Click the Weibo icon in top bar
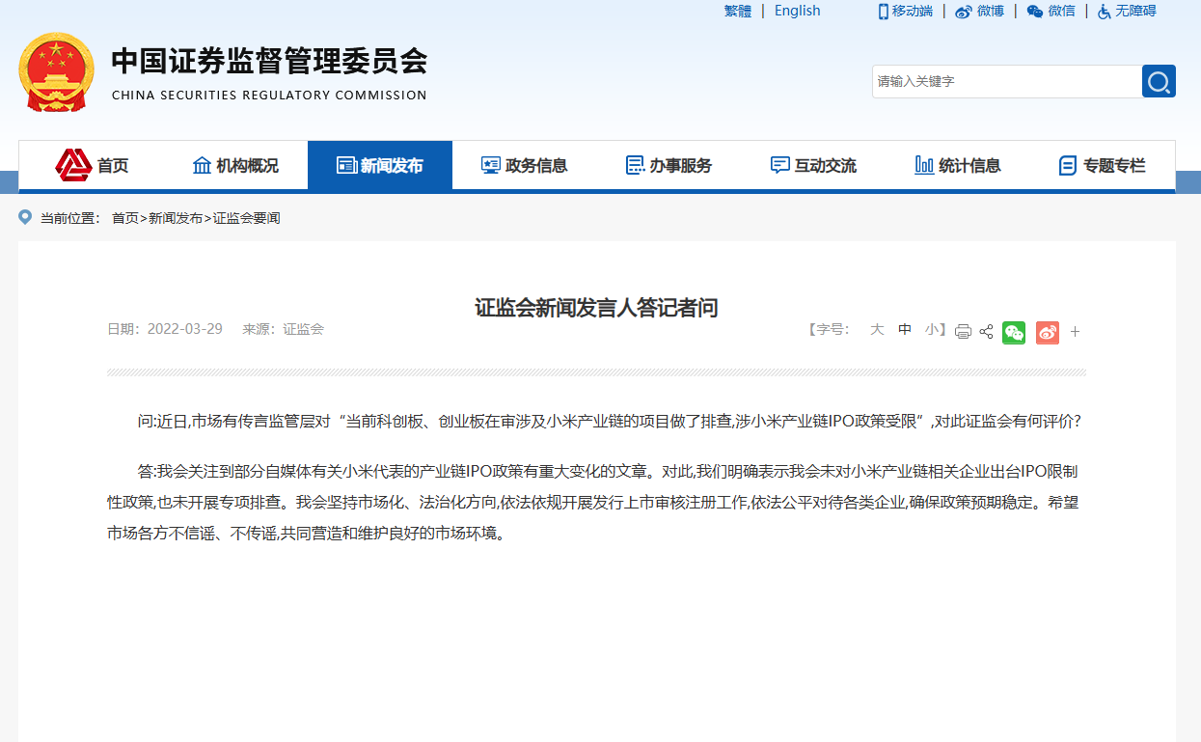Image resolution: width=1201 pixels, height=742 pixels. coord(963,12)
